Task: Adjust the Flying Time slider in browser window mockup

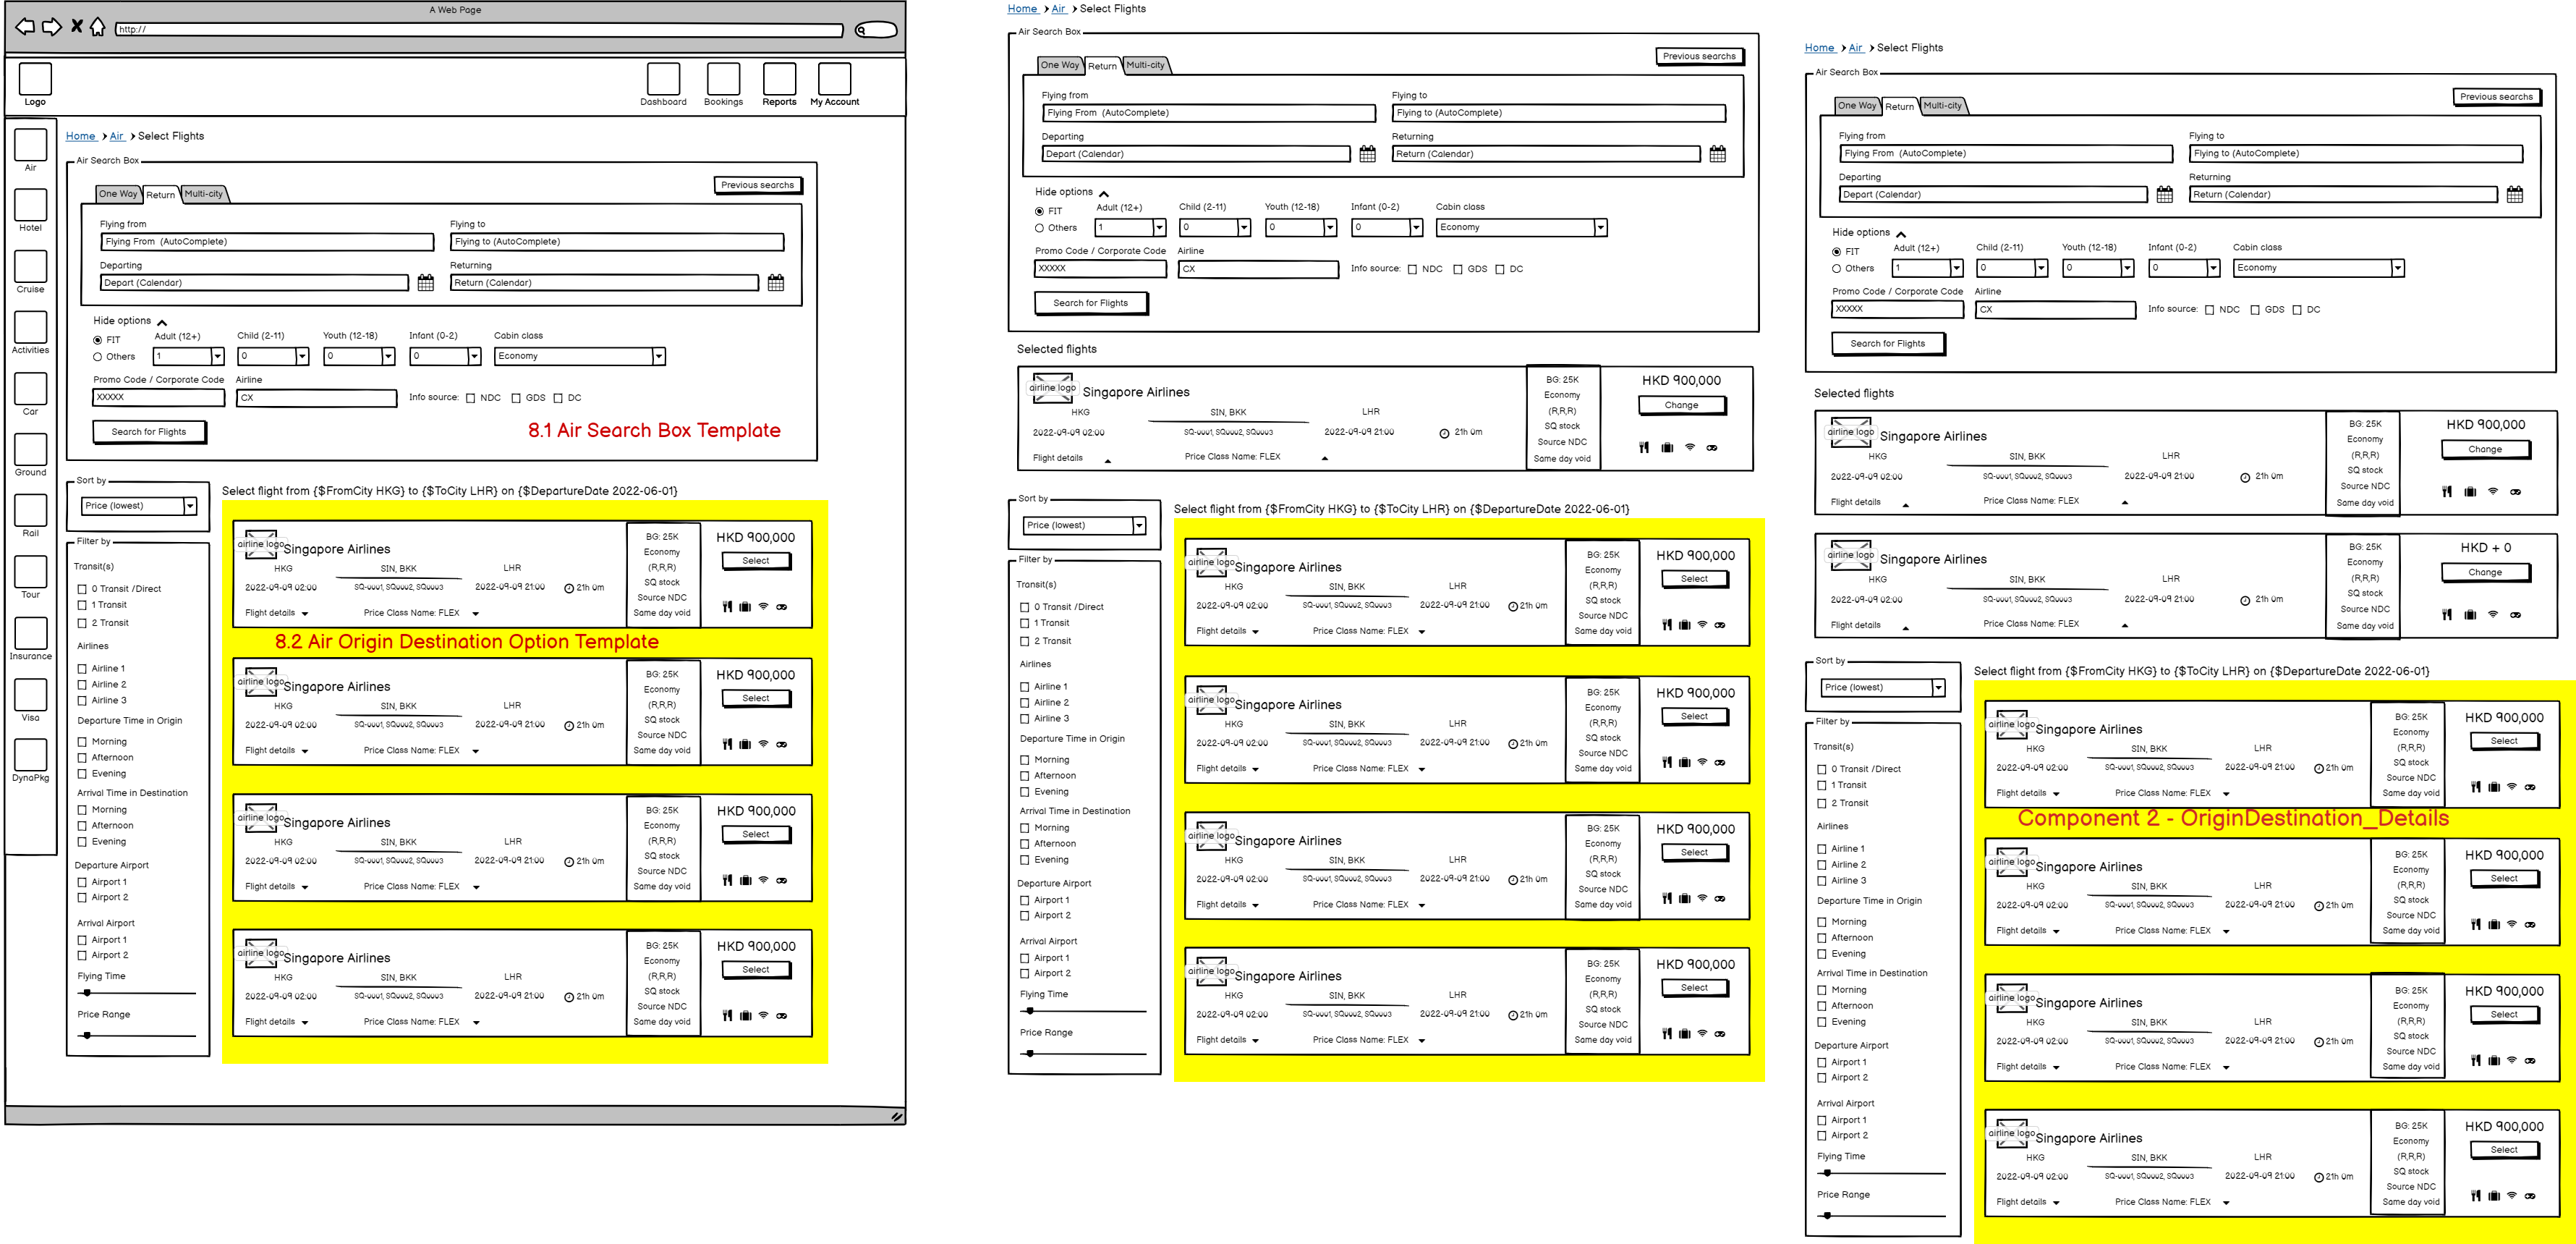Action: (x=88, y=993)
